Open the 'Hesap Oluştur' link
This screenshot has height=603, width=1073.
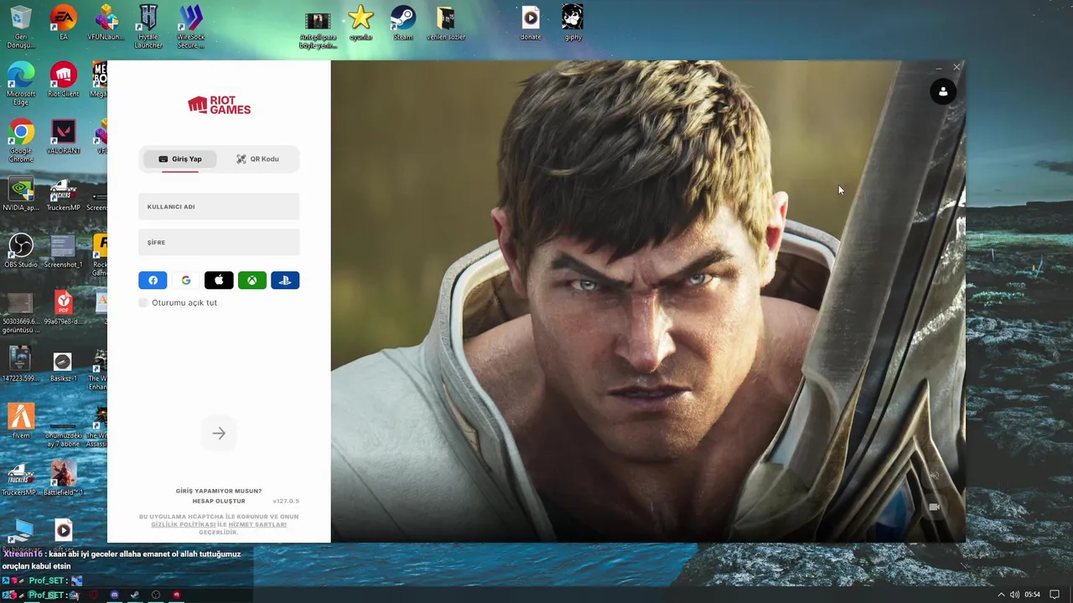[x=219, y=501]
